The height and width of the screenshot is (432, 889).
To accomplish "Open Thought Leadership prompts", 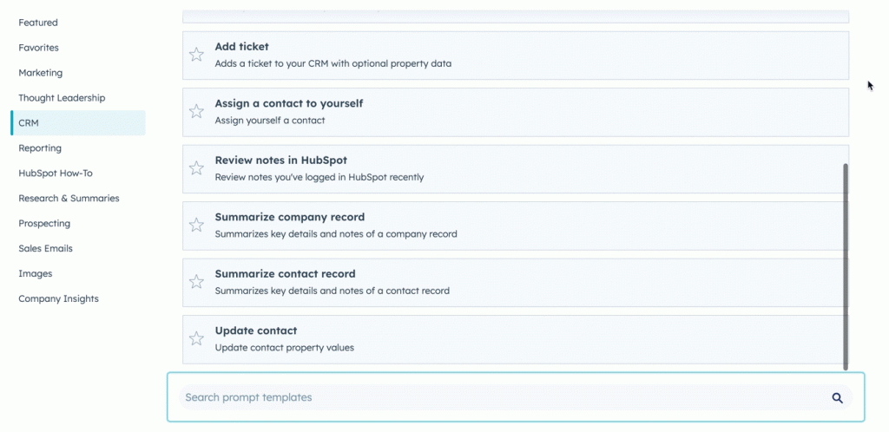I will tap(62, 98).
